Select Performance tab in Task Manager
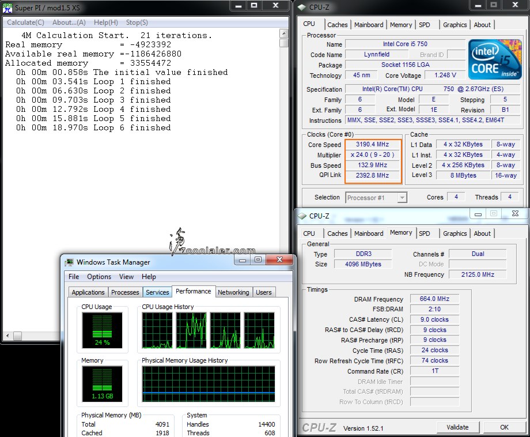Screen dimensions: 530x437 194,291
